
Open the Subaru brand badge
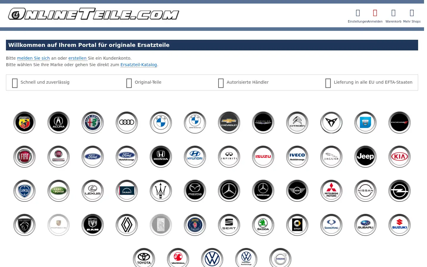pos(365,225)
